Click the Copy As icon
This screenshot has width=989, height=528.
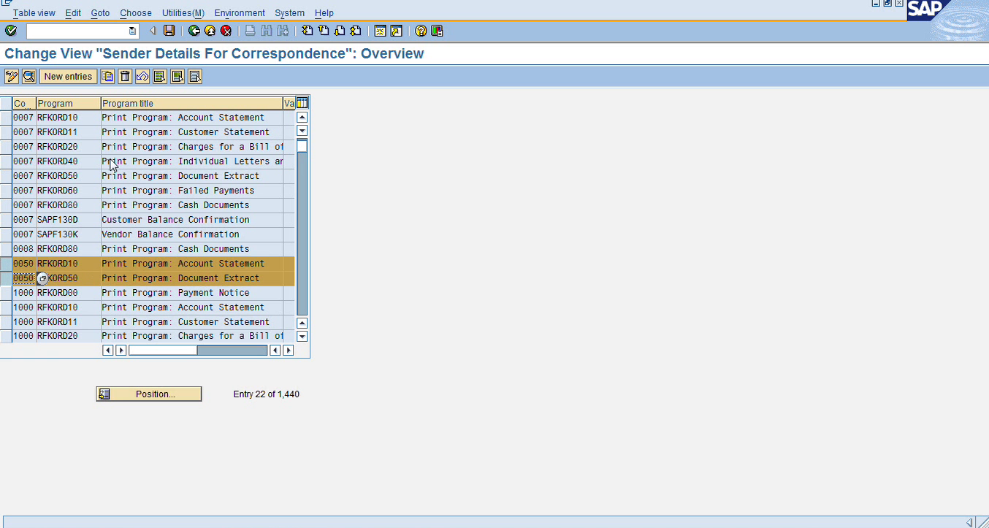(107, 76)
